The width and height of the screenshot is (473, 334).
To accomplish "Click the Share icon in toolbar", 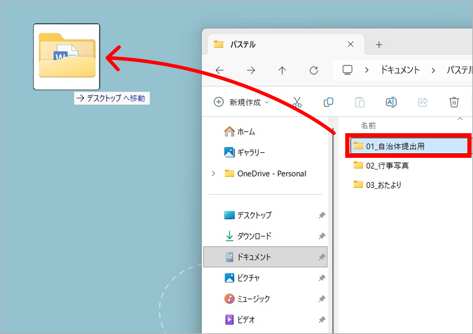I will click(423, 102).
